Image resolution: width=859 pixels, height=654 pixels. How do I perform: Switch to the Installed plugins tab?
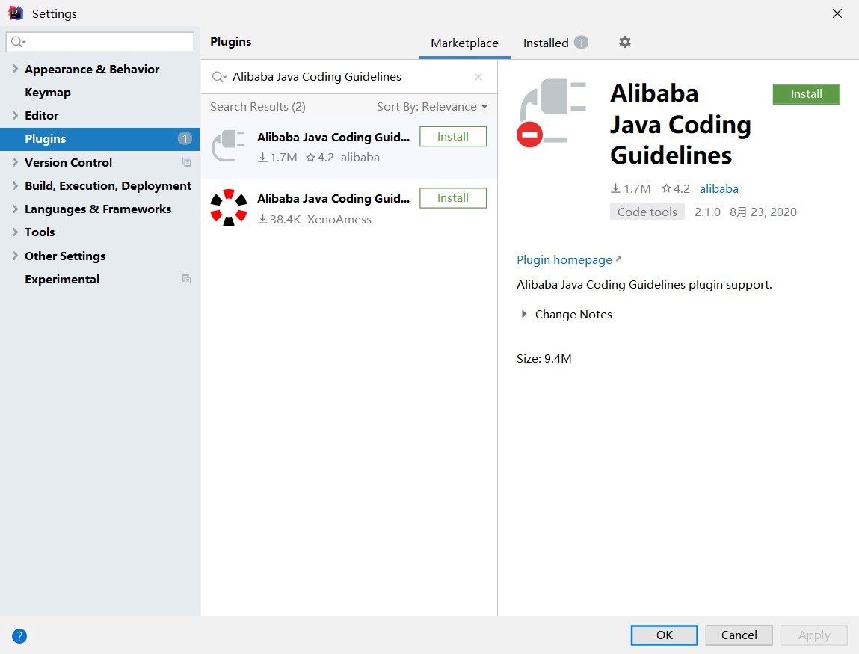pos(546,43)
